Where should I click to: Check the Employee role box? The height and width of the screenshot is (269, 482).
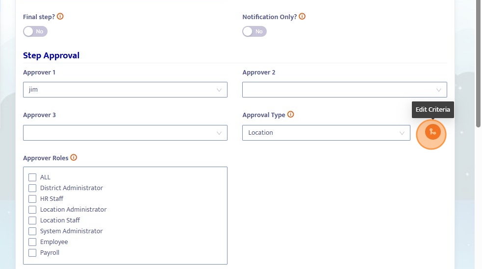(x=32, y=242)
